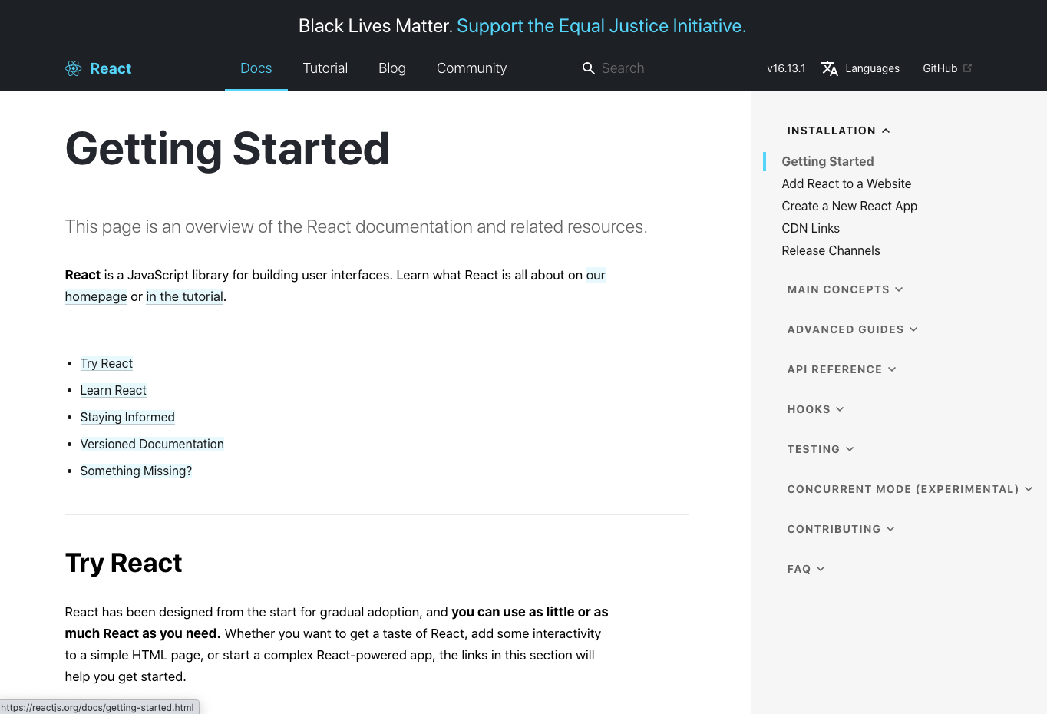Jump to Staying Informed link
This screenshot has height=714, width=1047.
pyautogui.click(x=127, y=417)
